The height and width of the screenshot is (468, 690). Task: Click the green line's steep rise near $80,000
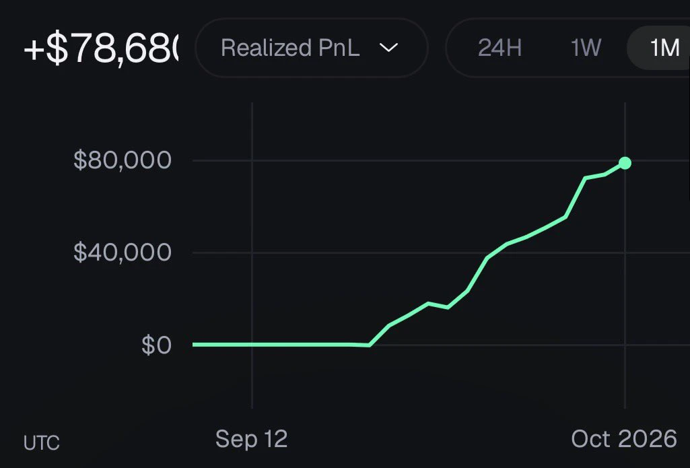pos(576,197)
